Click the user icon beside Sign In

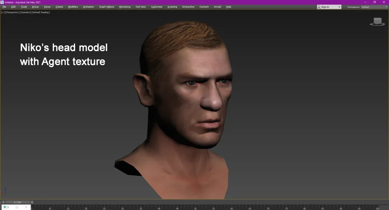(319, 7)
